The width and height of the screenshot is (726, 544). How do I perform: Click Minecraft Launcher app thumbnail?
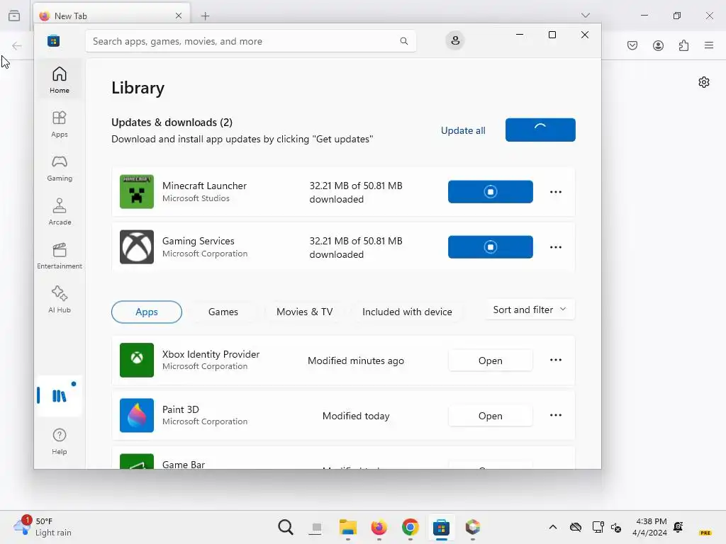point(137,191)
